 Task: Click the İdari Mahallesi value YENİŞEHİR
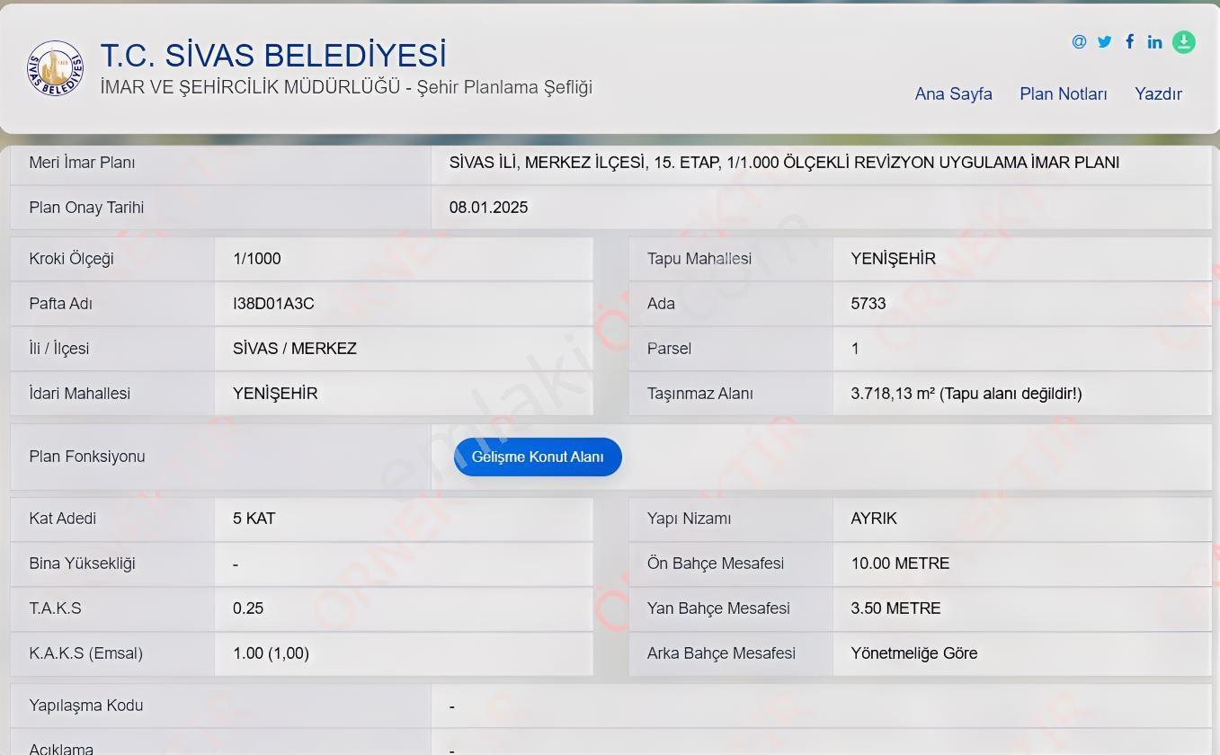click(275, 394)
